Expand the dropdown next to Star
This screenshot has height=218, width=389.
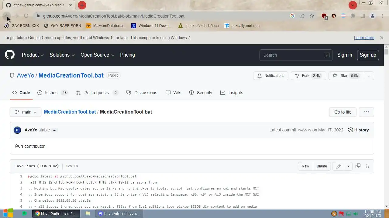coord(369,76)
